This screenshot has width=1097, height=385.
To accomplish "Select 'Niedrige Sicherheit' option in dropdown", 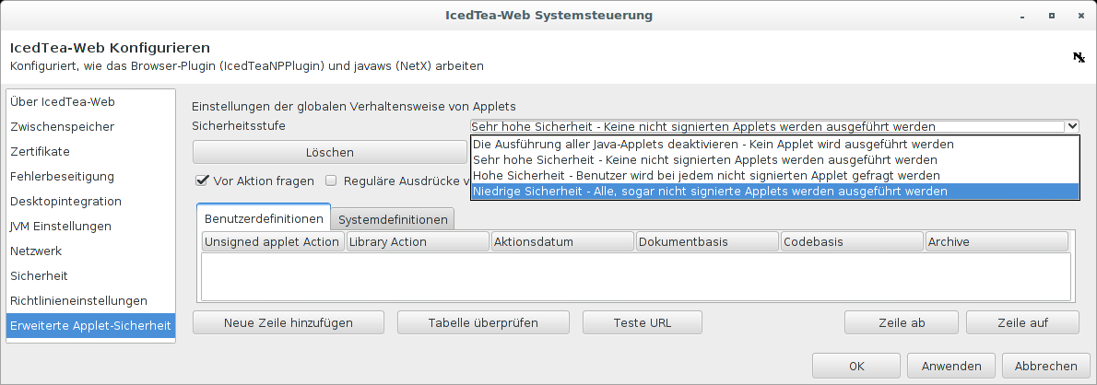I will click(x=708, y=192).
